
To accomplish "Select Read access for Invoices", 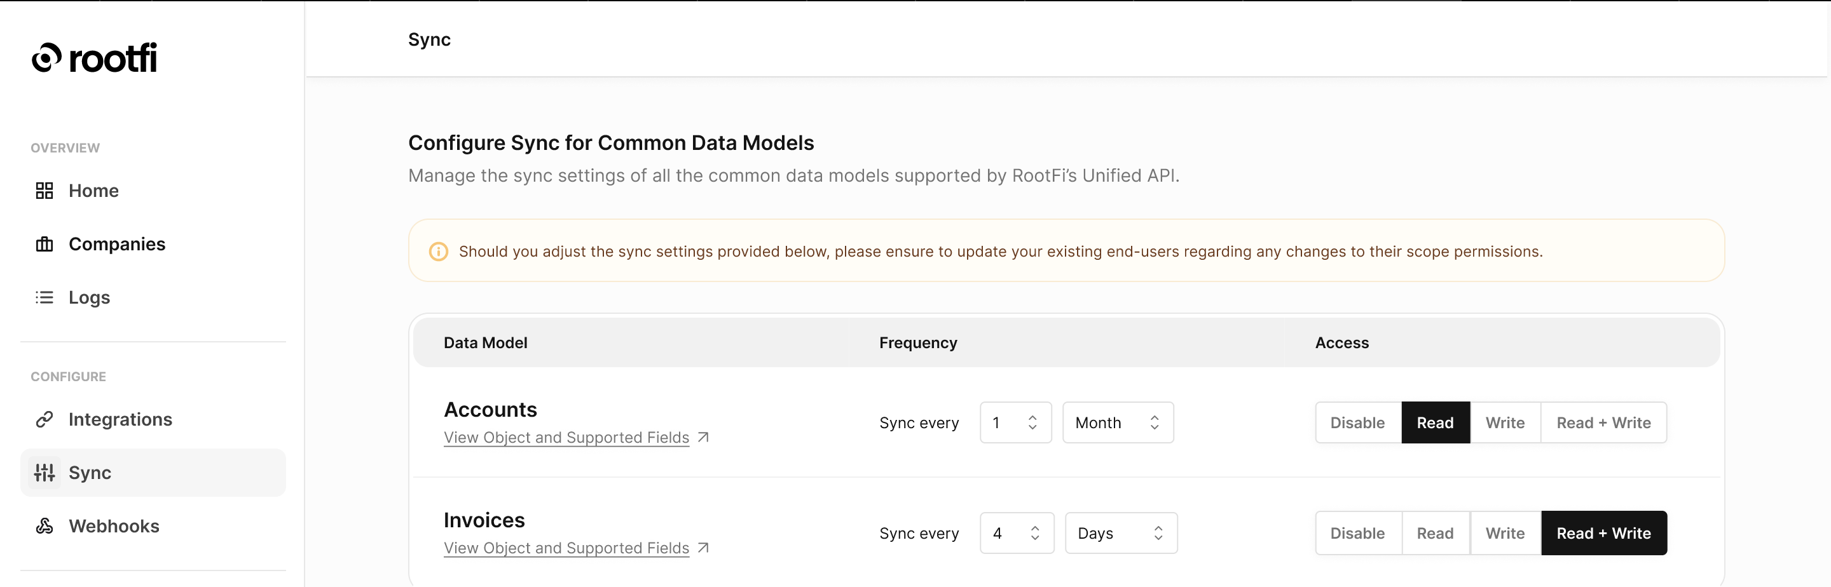I will click(x=1434, y=533).
